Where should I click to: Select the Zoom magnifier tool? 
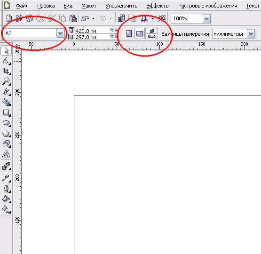click(6, 81)
